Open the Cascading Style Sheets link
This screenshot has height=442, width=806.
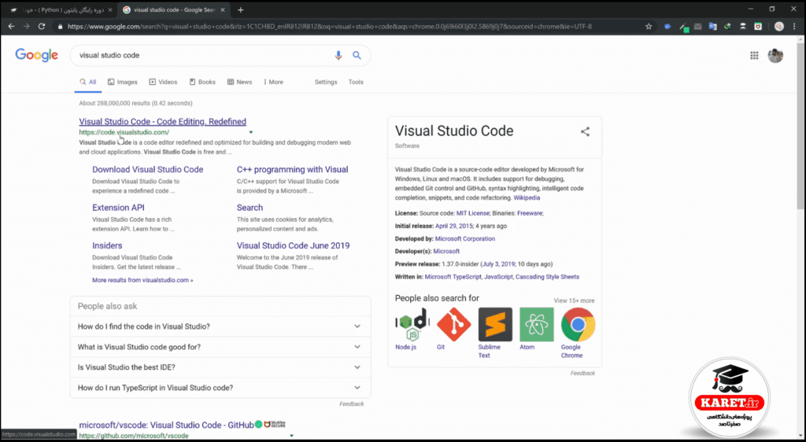point(548,277)
